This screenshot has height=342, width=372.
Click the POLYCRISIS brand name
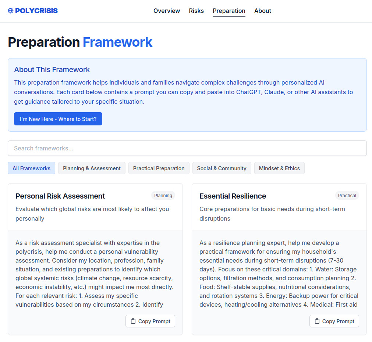tap(36, 11)
